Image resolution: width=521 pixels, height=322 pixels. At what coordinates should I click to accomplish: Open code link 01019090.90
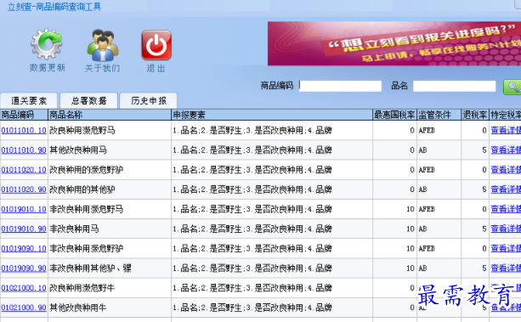(x=24, y=268)
